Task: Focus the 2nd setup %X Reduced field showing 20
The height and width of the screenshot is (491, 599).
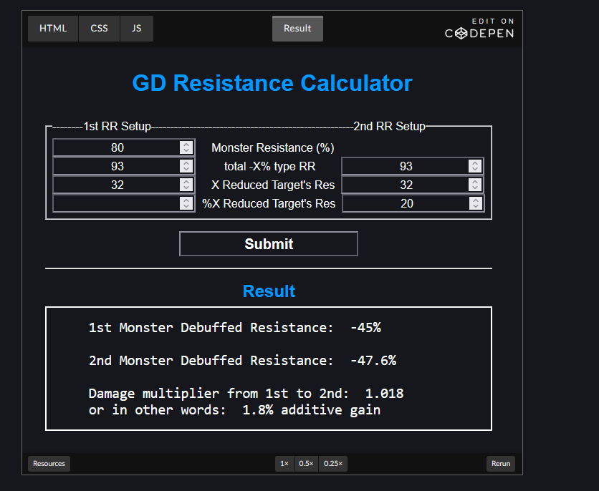Action: point(413,203)
